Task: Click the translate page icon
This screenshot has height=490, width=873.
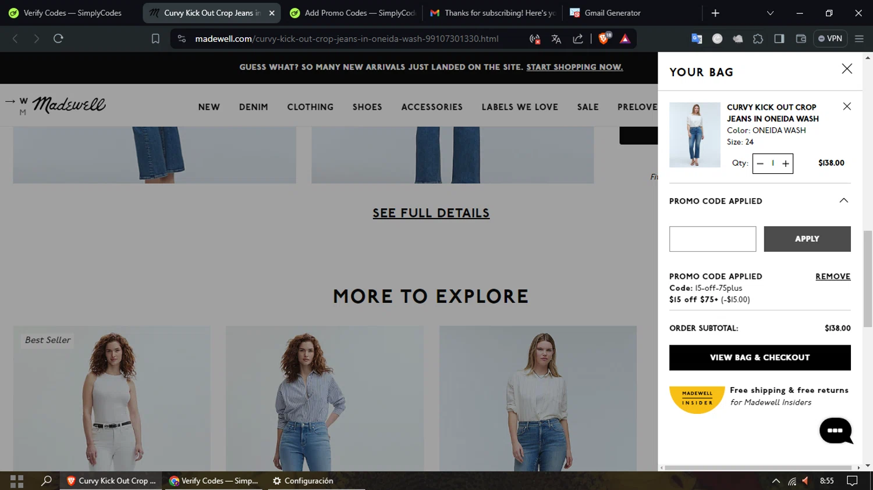Action: click(556, 39)
